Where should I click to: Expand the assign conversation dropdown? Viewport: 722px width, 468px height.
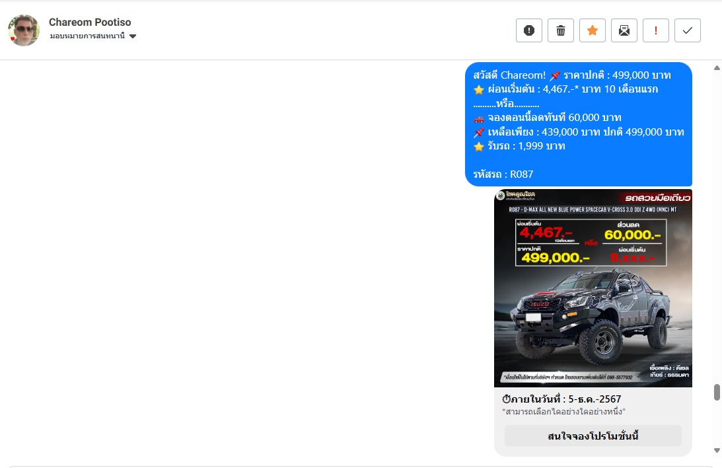[93, 36]
